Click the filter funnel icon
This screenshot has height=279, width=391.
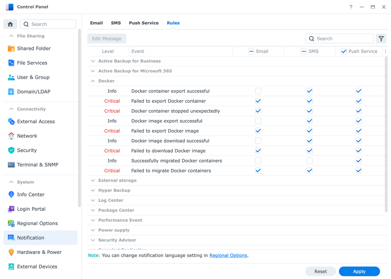pos(381,39)
